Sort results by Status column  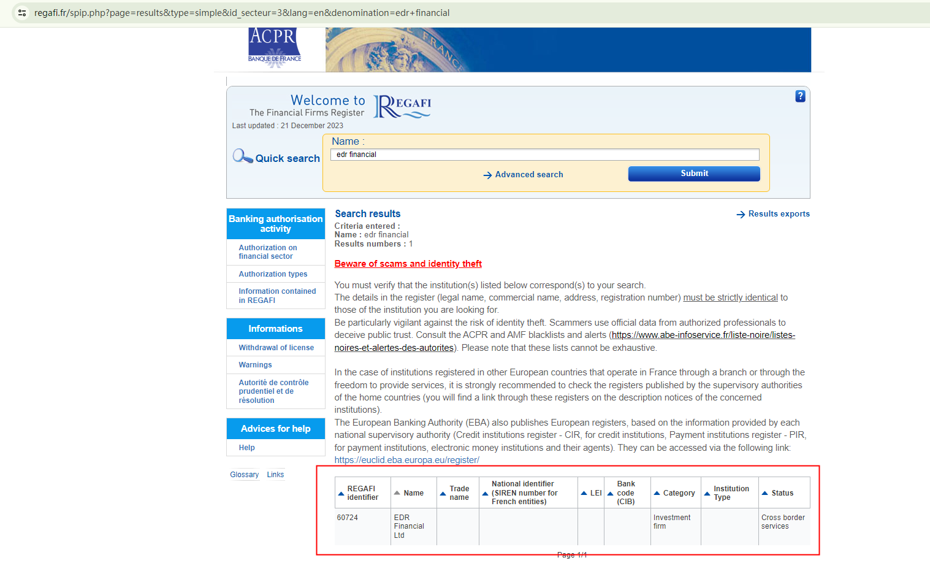coord(764,493)
